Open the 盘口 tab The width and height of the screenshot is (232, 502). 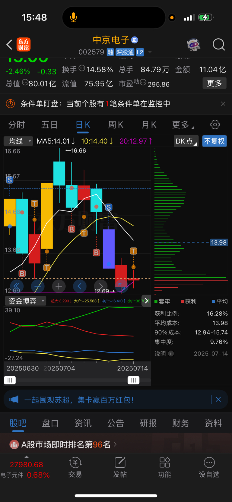pos(50,423)
